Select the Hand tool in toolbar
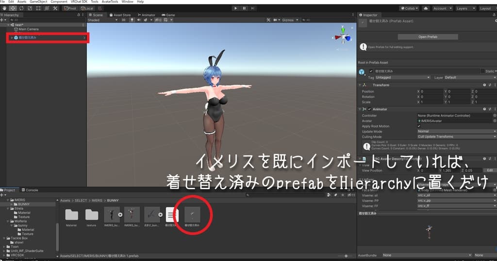Image resolution: width=497 pixels, height=261 pixels. click(4, 8)
